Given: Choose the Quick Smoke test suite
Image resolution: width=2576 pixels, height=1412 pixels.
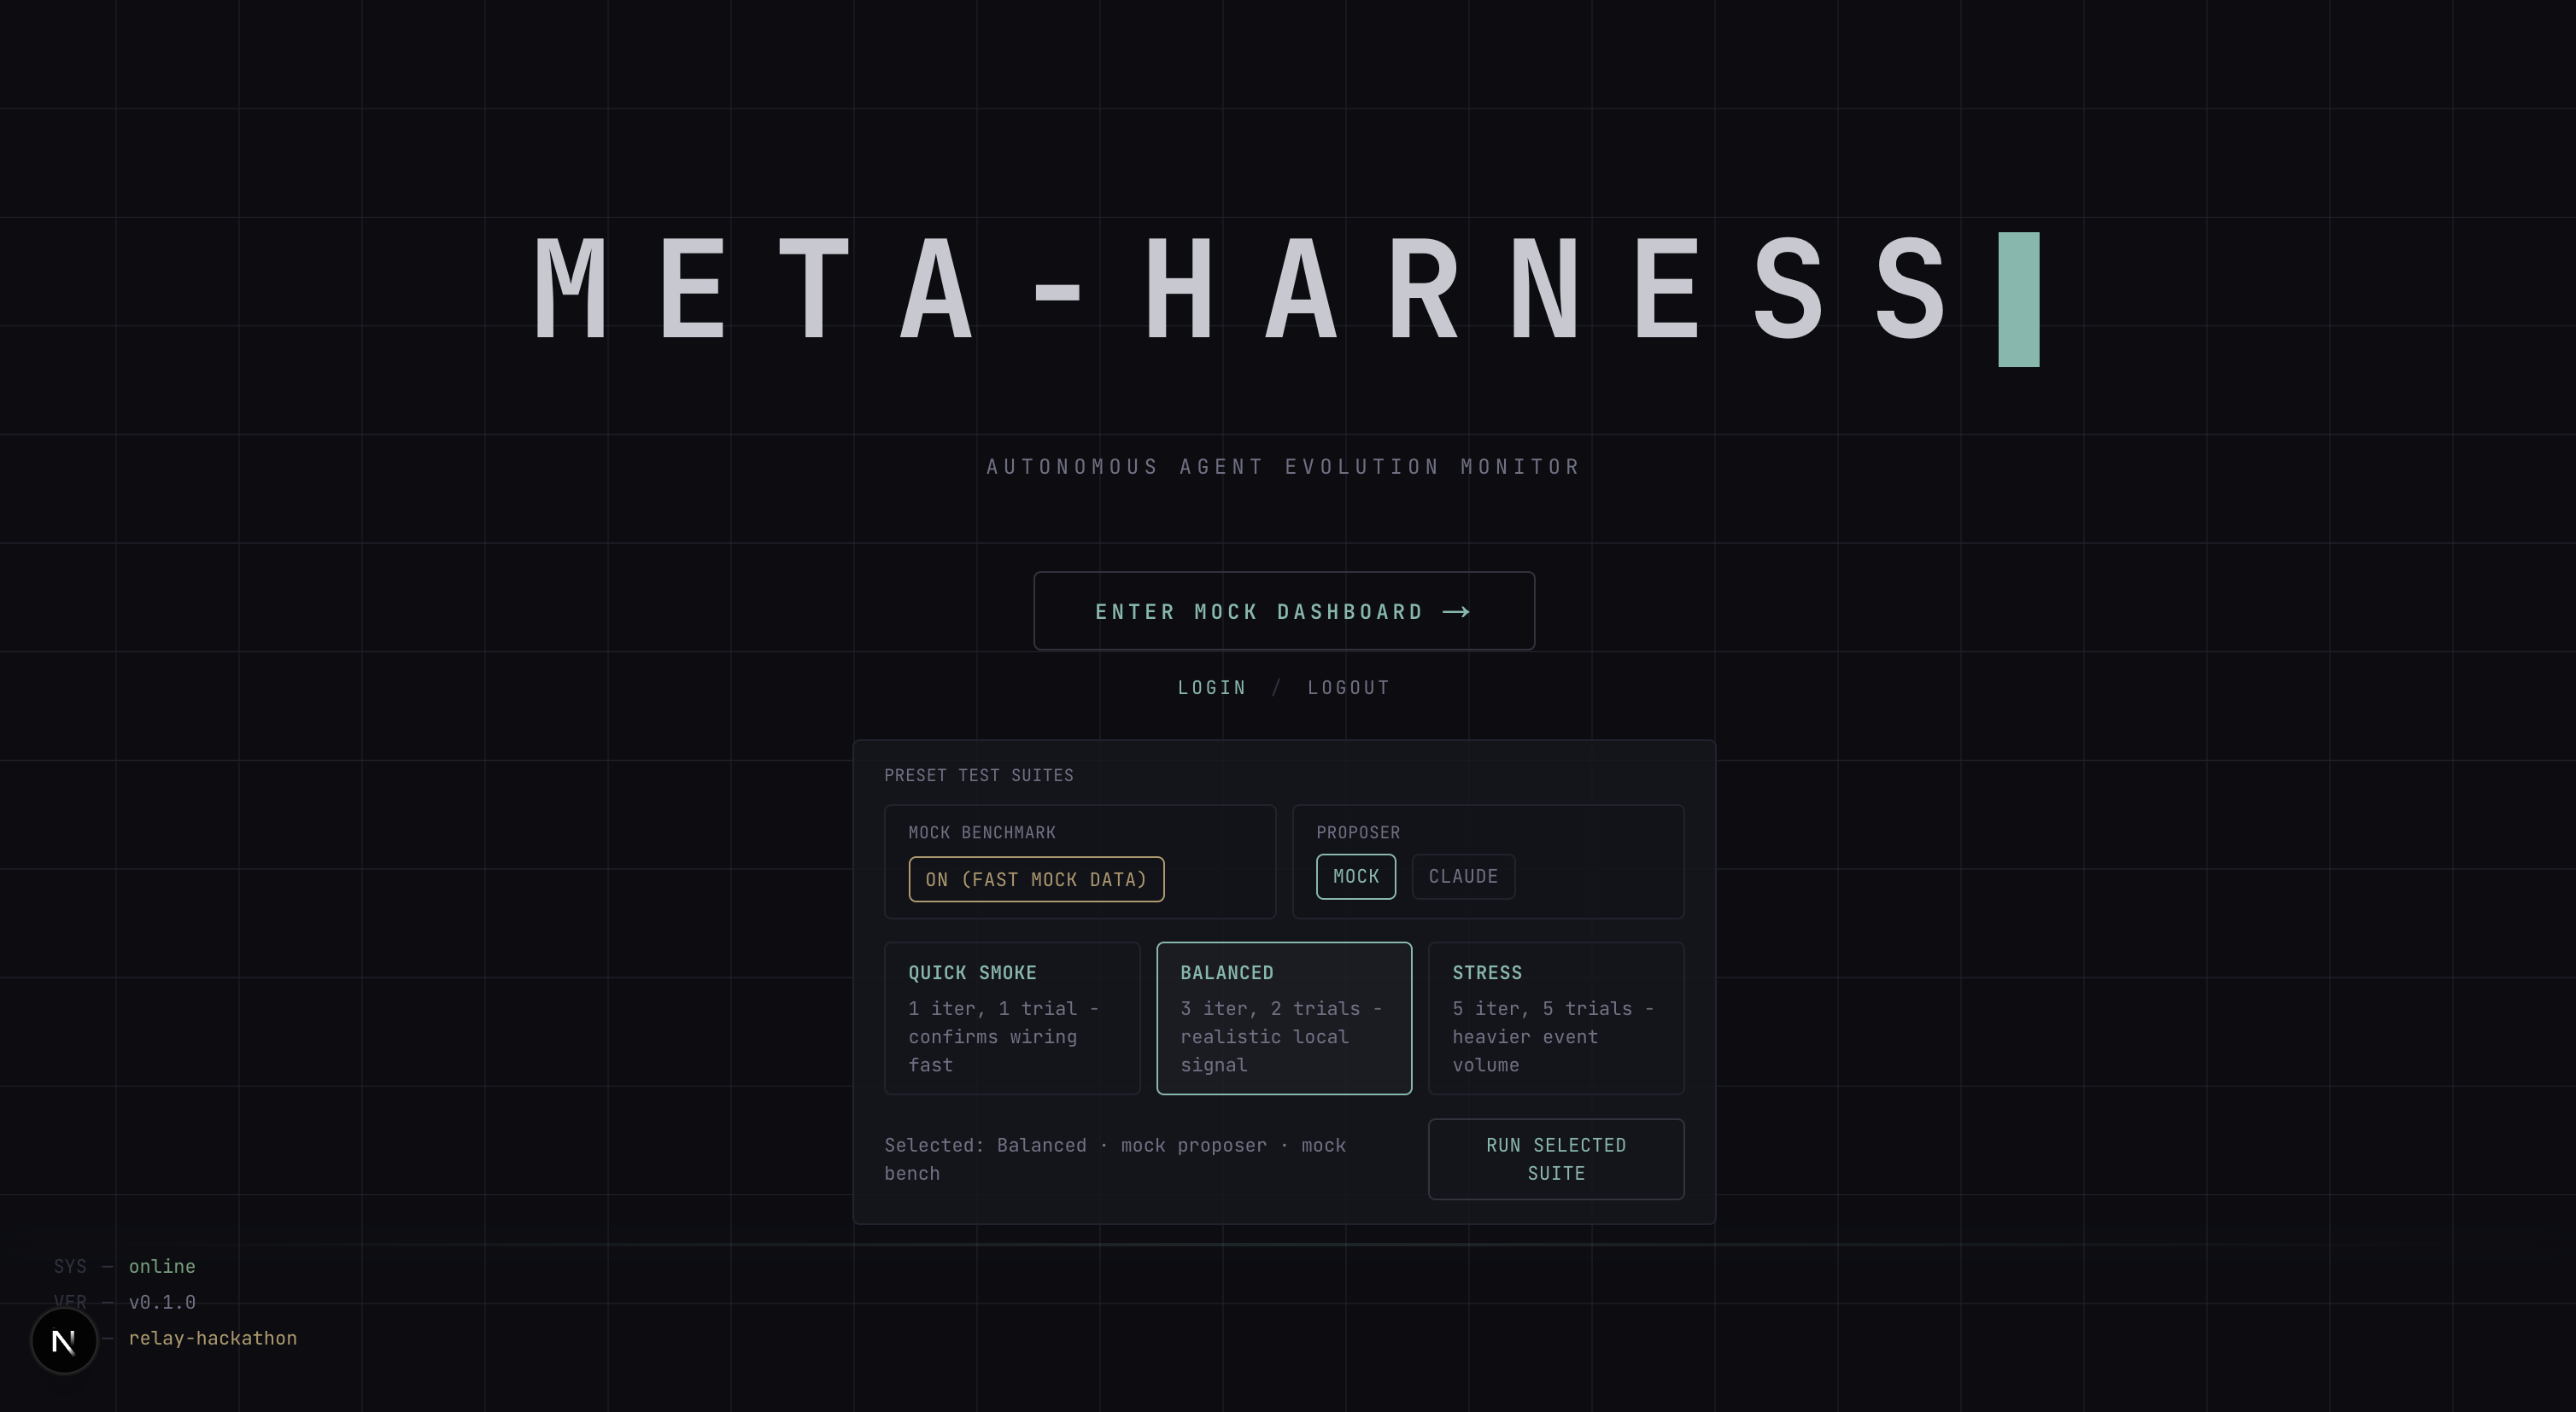Looking at the screenshot, I should [1012, 1018].
